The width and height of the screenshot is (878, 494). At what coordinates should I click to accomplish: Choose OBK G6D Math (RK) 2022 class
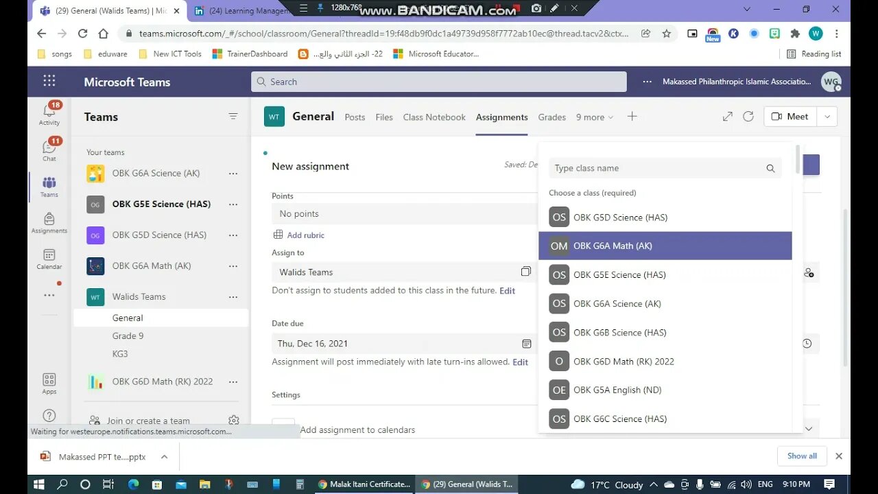pyautogui.click(x=665, y=362)
